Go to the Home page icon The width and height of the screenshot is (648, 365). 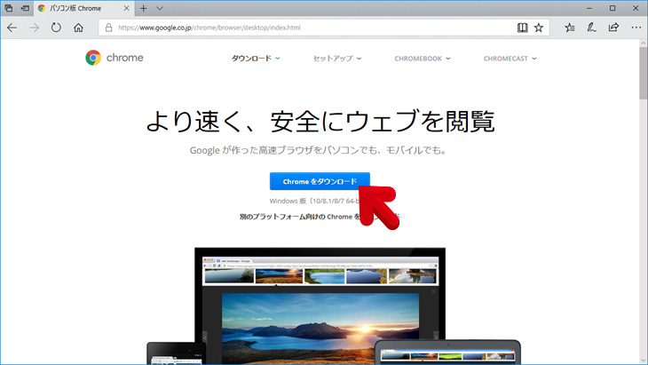coord(79,28)
